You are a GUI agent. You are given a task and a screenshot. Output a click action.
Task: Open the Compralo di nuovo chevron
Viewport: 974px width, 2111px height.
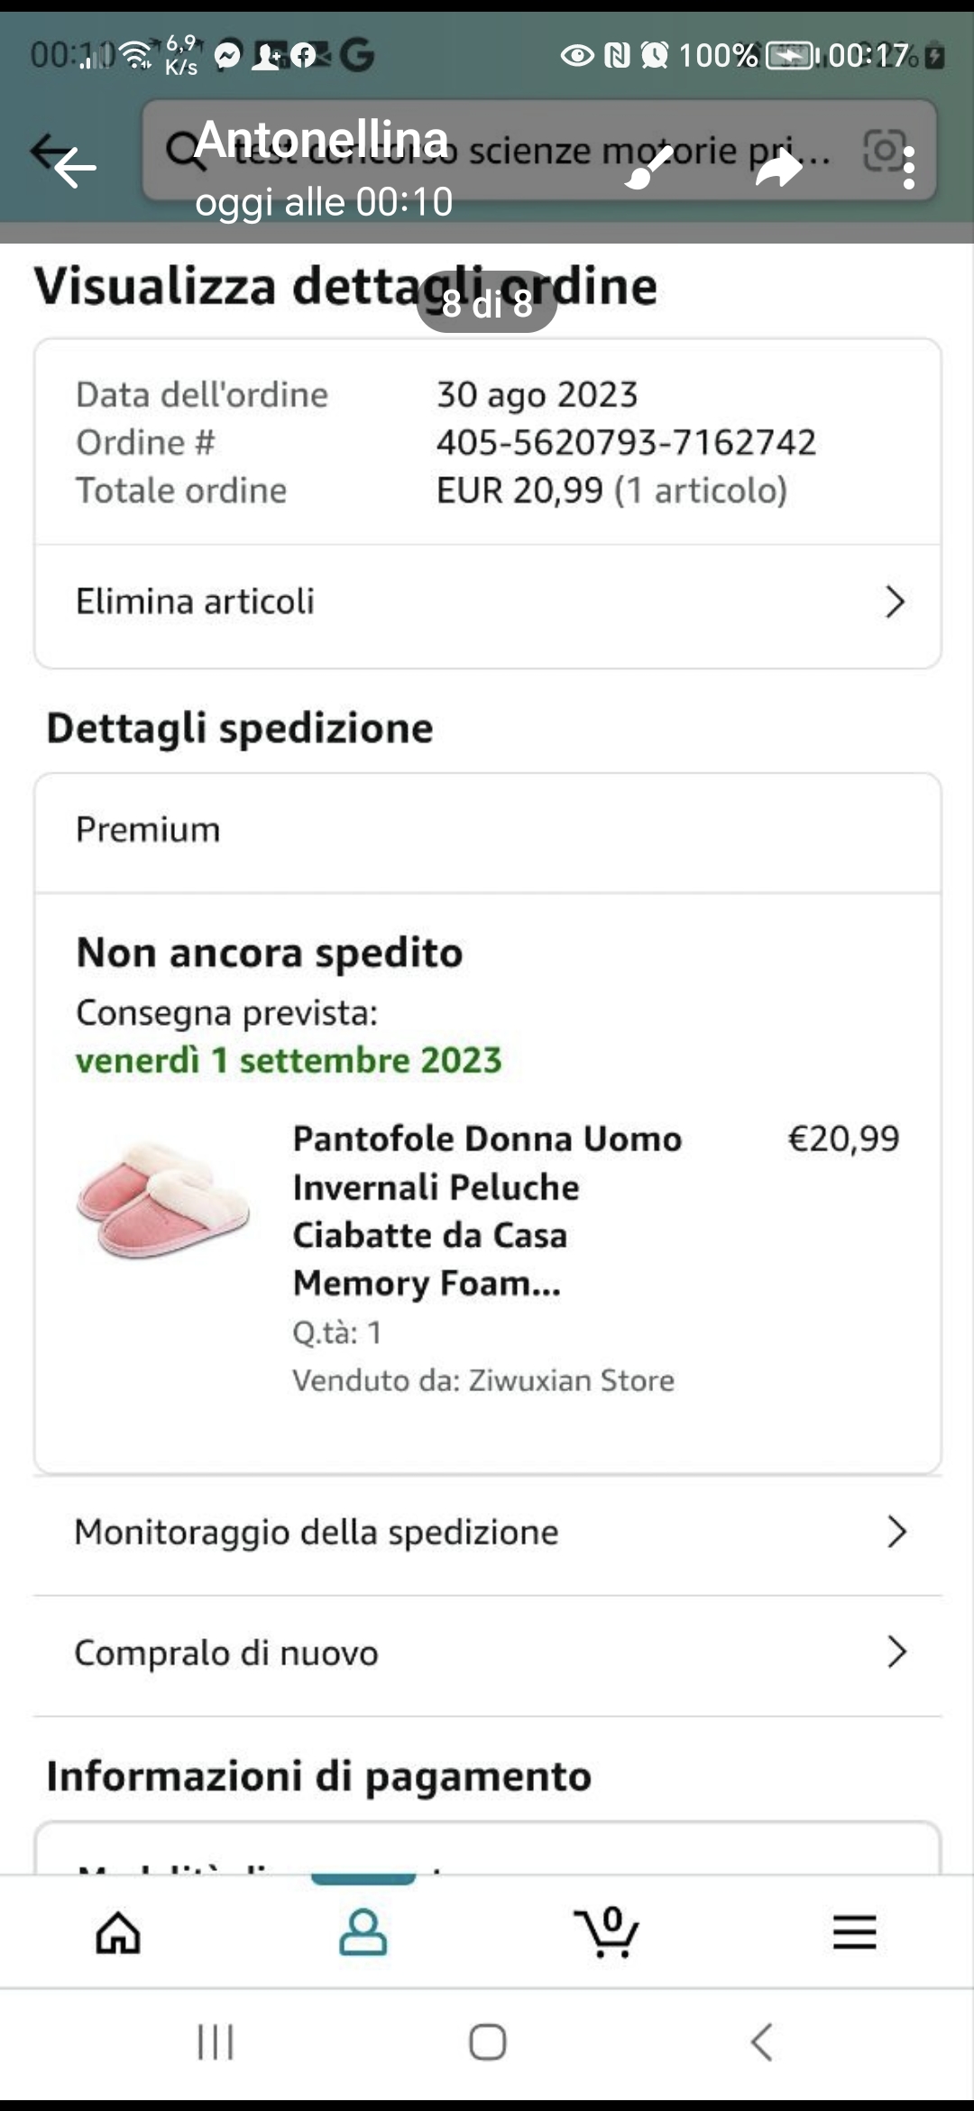pos(896,1652)
